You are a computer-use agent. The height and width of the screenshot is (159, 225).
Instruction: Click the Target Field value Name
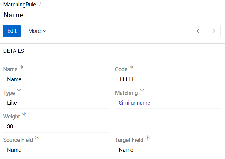pyautogui.click(x=126, y=150)
